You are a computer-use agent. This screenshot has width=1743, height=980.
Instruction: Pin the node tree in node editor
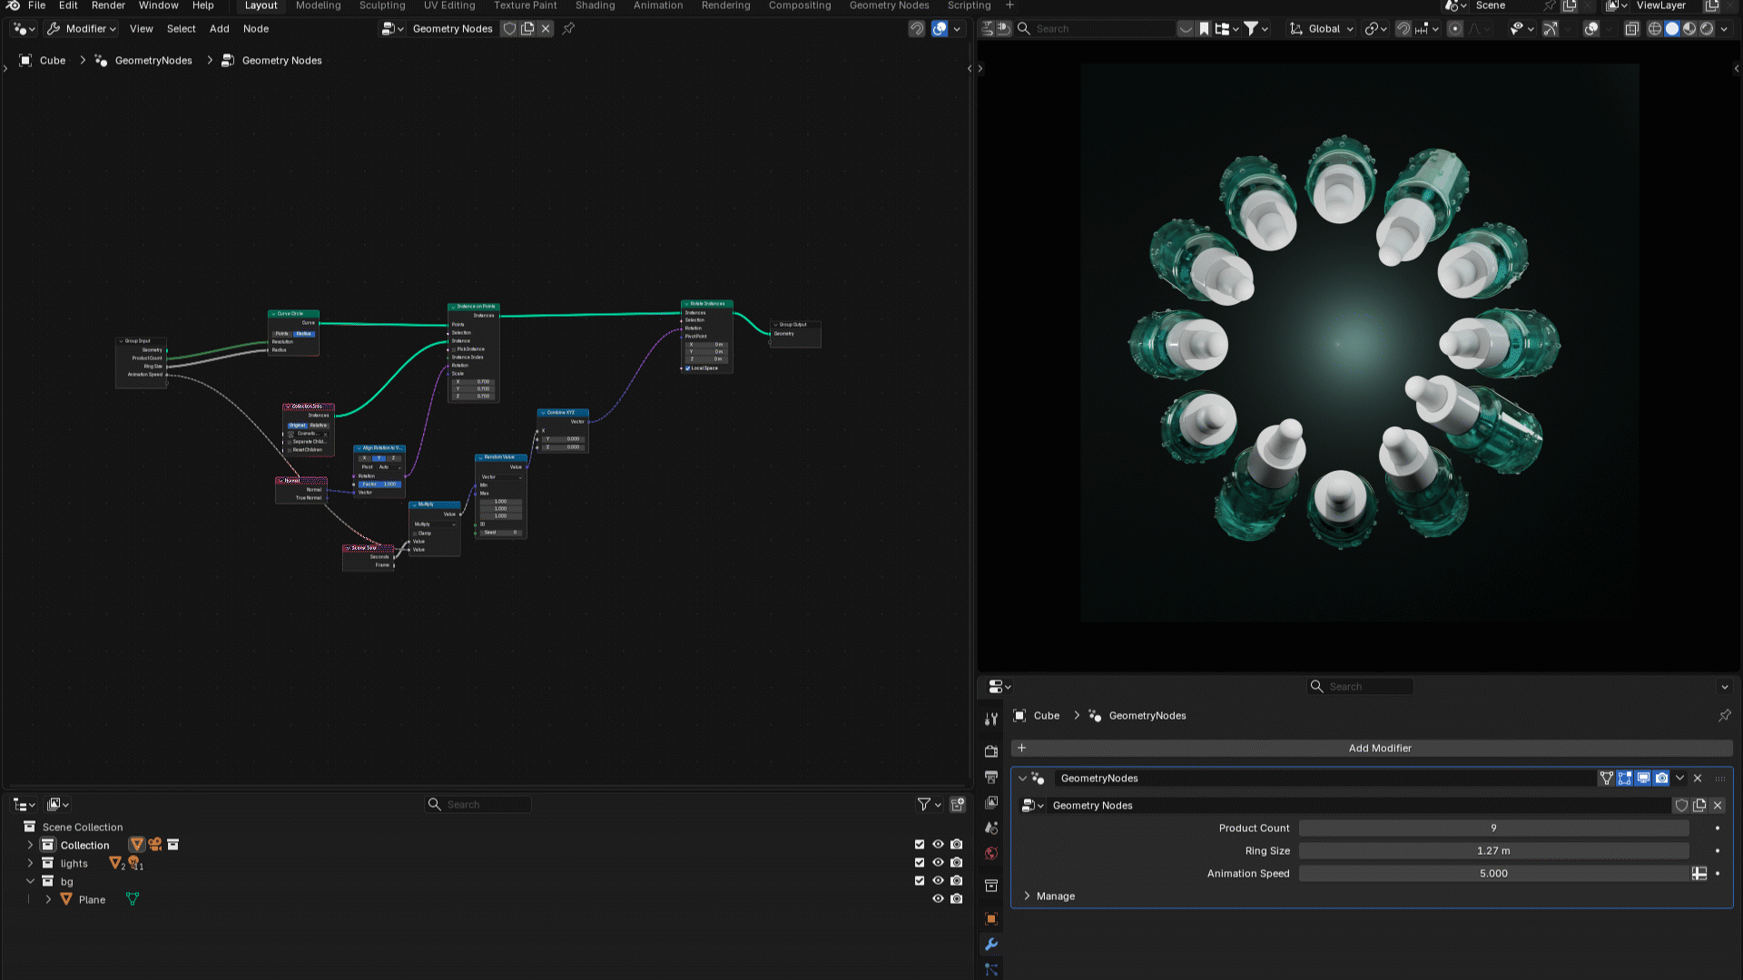(x=568, y=28)
